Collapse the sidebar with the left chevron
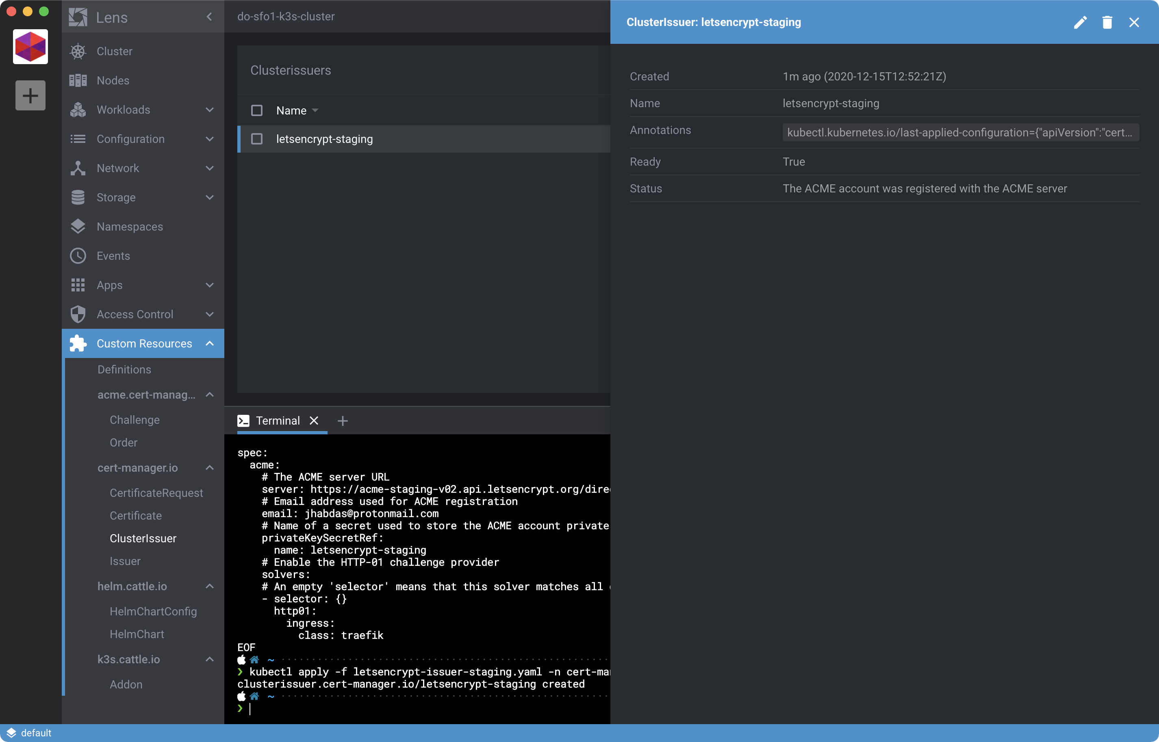This screenshot has width=1159, height=742. coord(209,17)
